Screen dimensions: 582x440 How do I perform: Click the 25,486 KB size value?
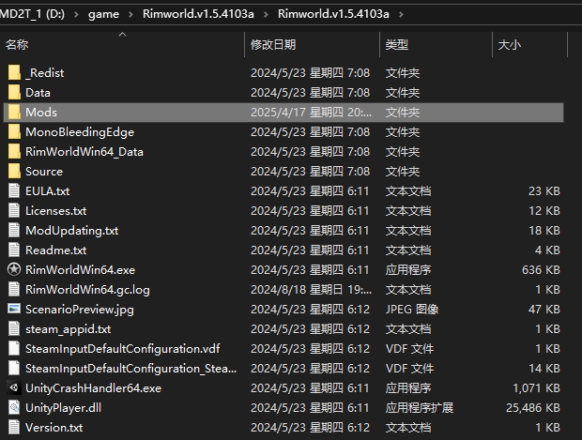click(533, 408)
